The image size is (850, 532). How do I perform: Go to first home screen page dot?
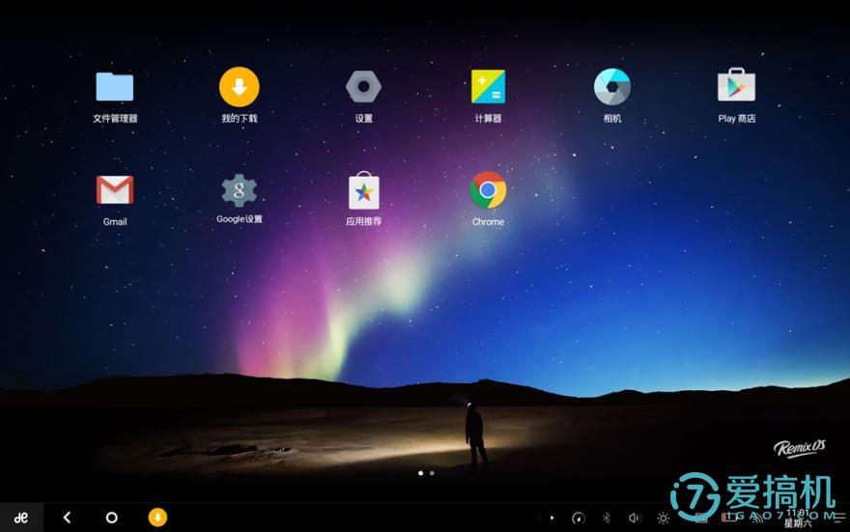(421, 473)
